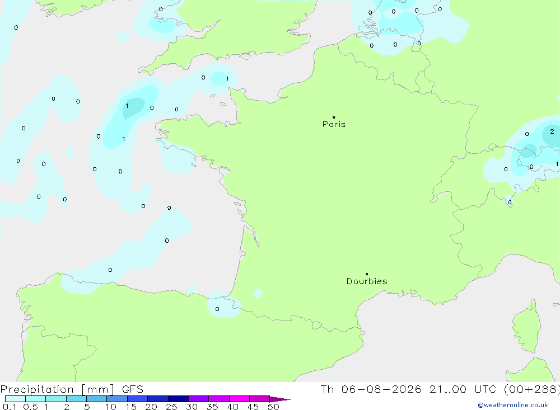Click the "Precipitation [mm] GFS" title text
Screen dimensions: 560x410
(72, 389)
